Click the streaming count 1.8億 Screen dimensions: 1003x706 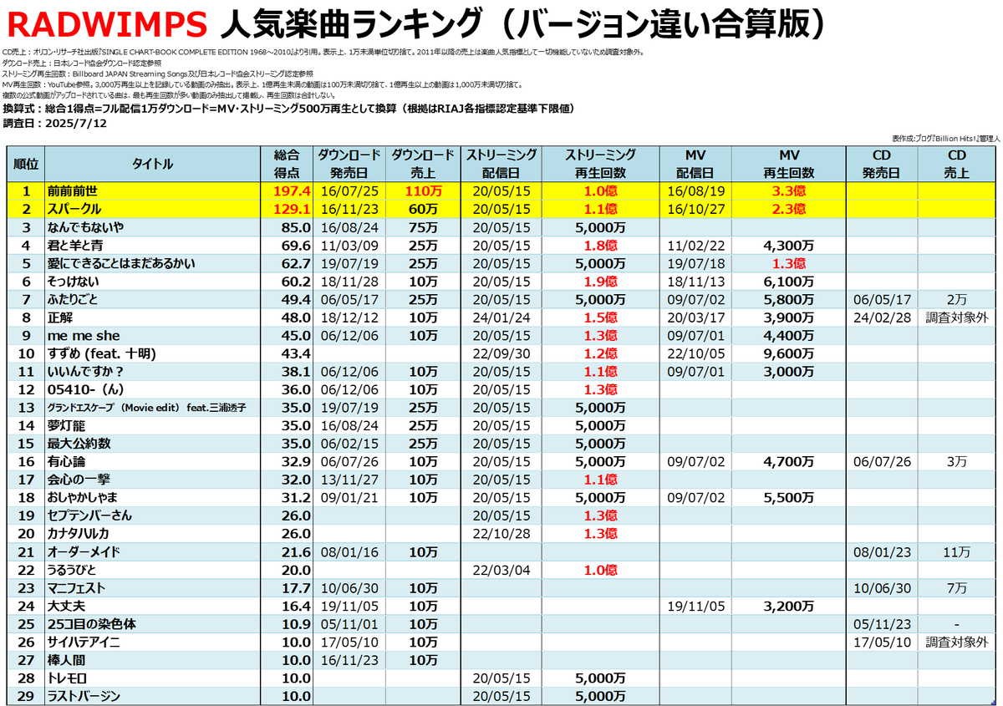(601, 246)
